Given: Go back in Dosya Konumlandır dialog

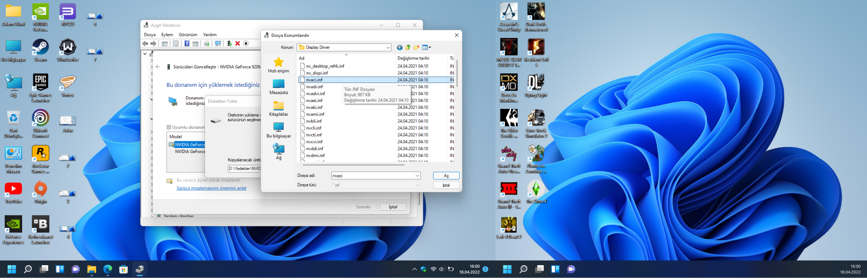Looking at the screenshot, I should [400, 47].
